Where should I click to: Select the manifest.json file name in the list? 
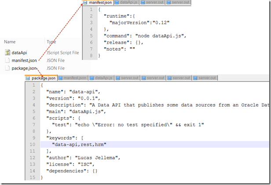tap(24, 60)
